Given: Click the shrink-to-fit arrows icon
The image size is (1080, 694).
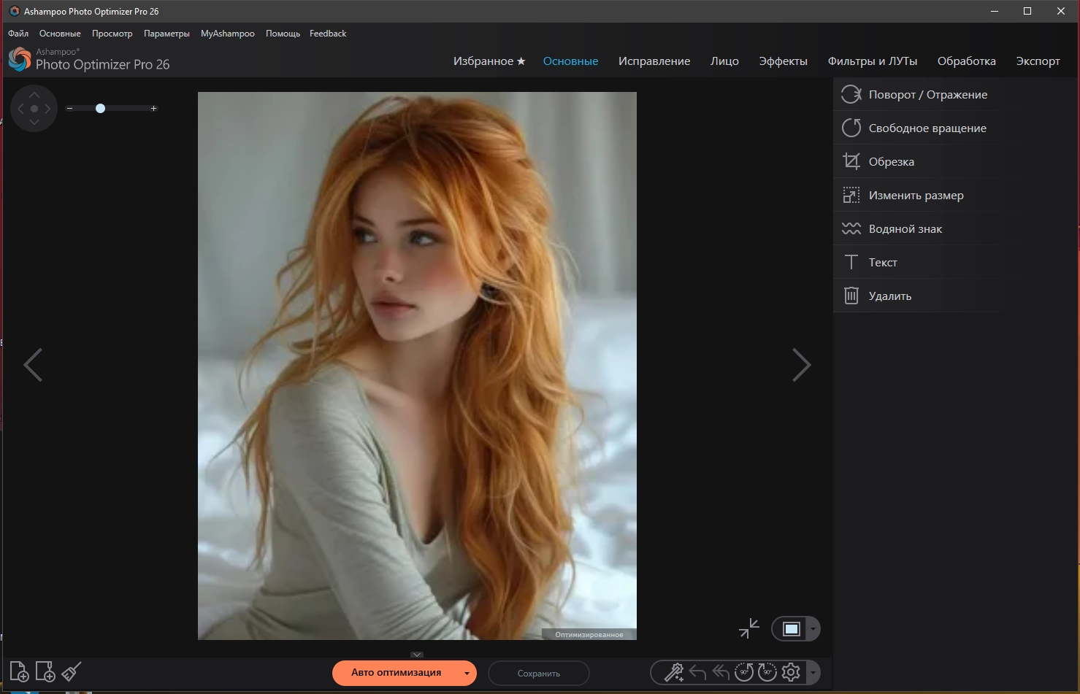Looking at the screenshot, I should [x=749, y=628].
